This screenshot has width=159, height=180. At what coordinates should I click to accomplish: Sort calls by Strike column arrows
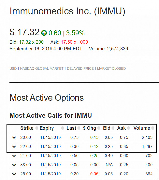click(37, 128)
